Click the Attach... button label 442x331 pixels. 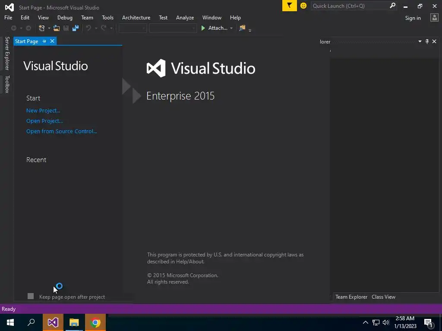click(x=218, y=28)
